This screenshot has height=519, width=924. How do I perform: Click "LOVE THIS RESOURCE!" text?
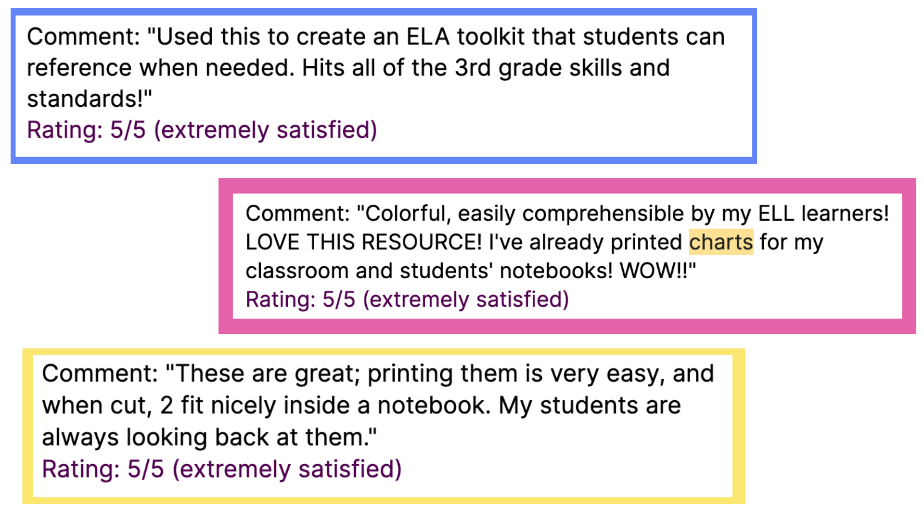tap(364, 242)
